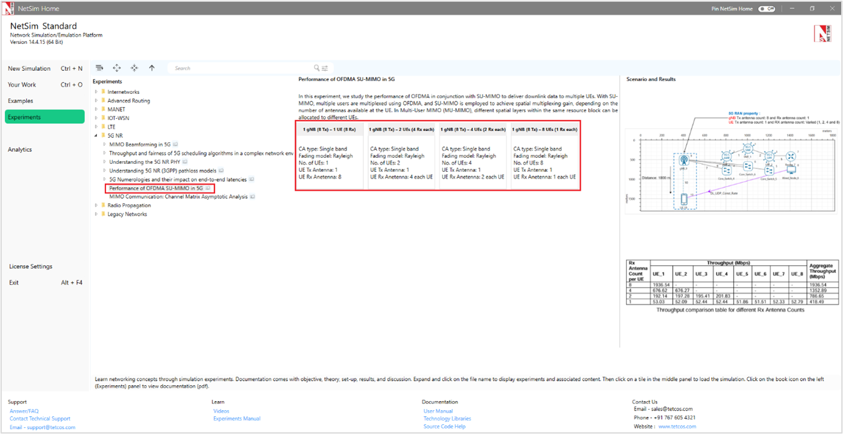Open New Simulation from the sidebar
Image resolution: width=843 pixels, height=434 pixels.
[x=29, y=69]
